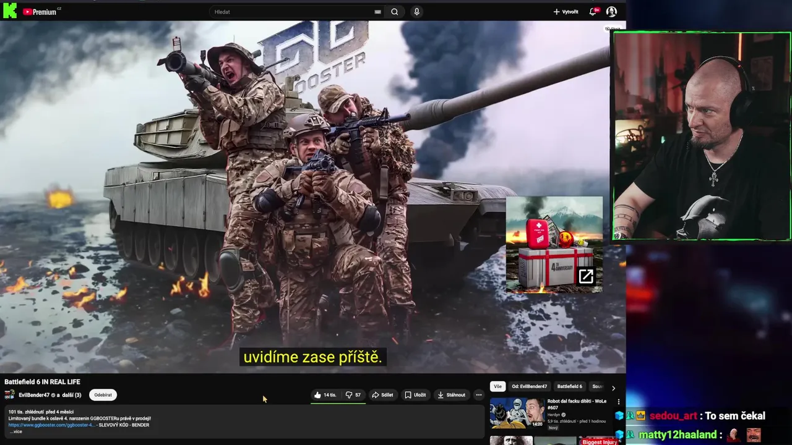The height and width of the screenshot is (445, 792).
Task: Click the Sdílet share button
Action: (x=382, y=395)
